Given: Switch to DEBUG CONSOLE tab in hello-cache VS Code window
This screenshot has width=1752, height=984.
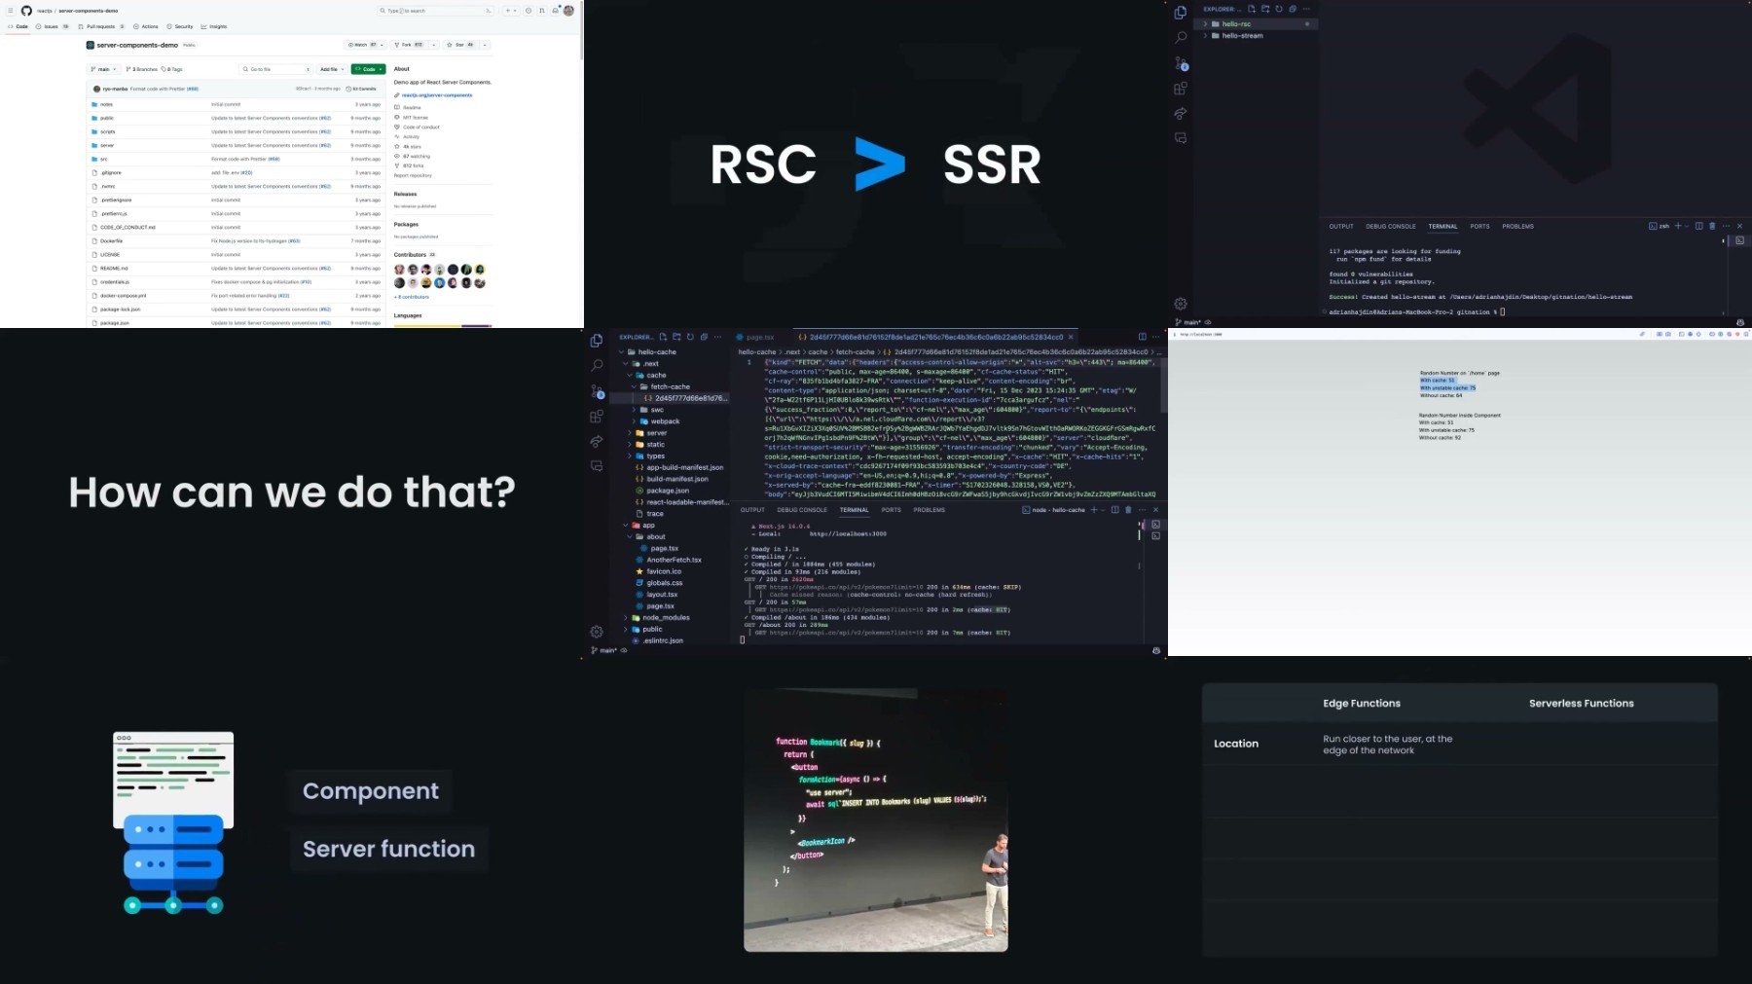Looking at the screenshot, I should click(x=802, y=510).
